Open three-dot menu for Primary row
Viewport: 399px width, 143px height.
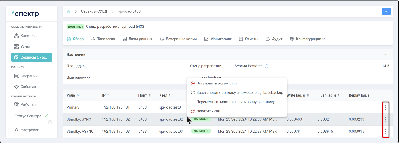click(x=385, y=107)
